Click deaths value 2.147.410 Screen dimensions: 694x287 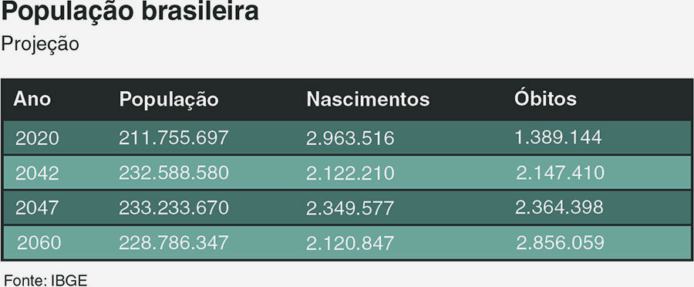pyautogui.click(x=560, y=173)
